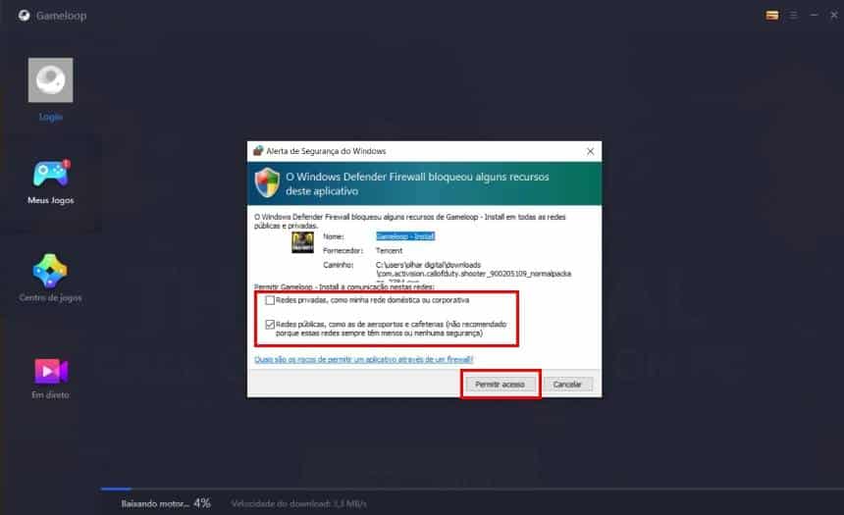Click the 'Meus Jogos' label
This screenshot has width=844, height=515.
[x=51, y=200]
